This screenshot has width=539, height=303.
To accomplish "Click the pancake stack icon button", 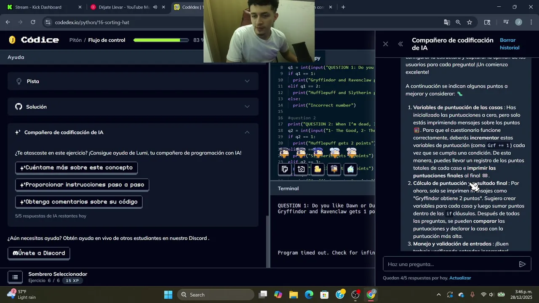I will click(334, 169).
